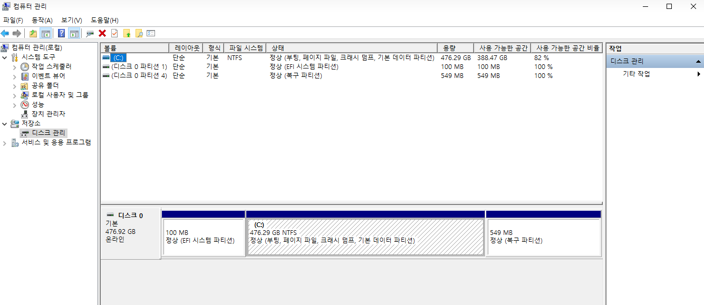Click 정상 (복구 파티션) status in volume list
The width and height of the screenshot is (704, 305).
(296, 75)
